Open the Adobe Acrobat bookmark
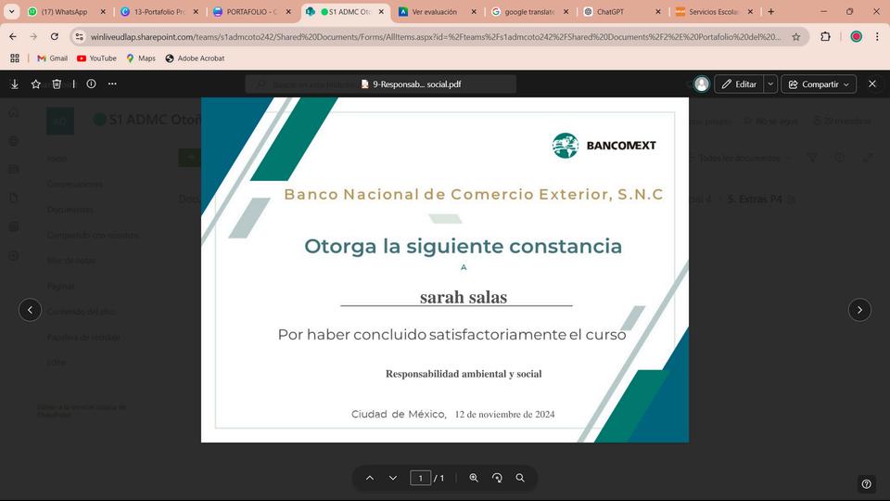This screenshot has width=890, height=501. [195, 58]
